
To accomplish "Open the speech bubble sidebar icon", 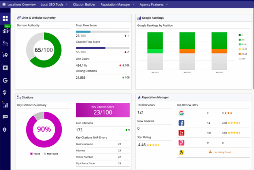I will tap(5, 117).
